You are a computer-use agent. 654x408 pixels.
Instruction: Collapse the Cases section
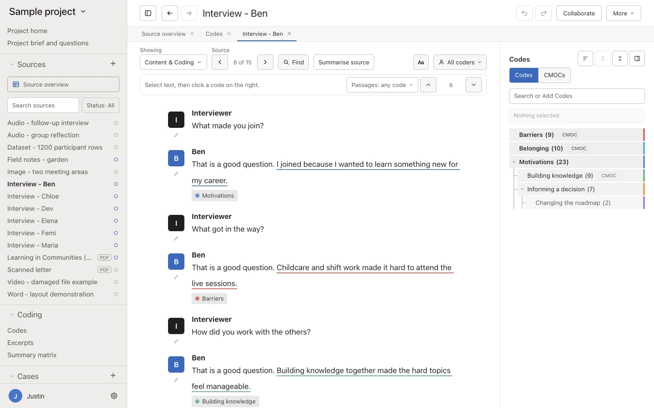(12, 376)
